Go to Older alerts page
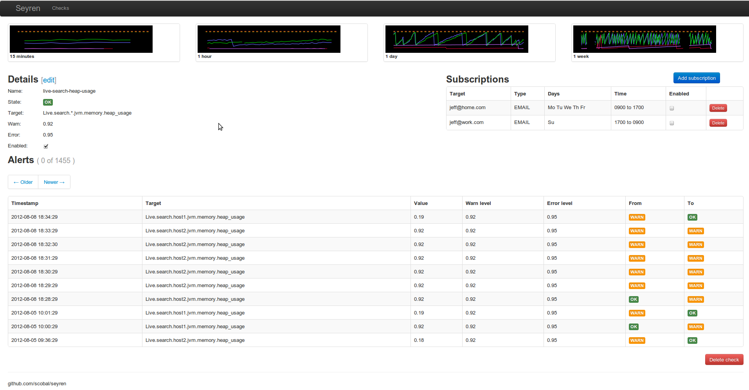The width and height of the screenshot is (749, 390). coord(23,182)
